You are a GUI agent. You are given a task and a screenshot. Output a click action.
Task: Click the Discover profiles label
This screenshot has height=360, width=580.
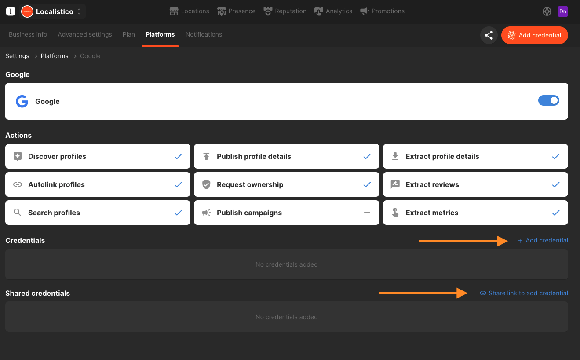[57, 156]
